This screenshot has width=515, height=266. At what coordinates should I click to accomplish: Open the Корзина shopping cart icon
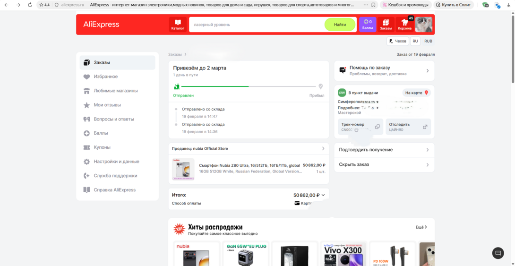pos(404,25)
